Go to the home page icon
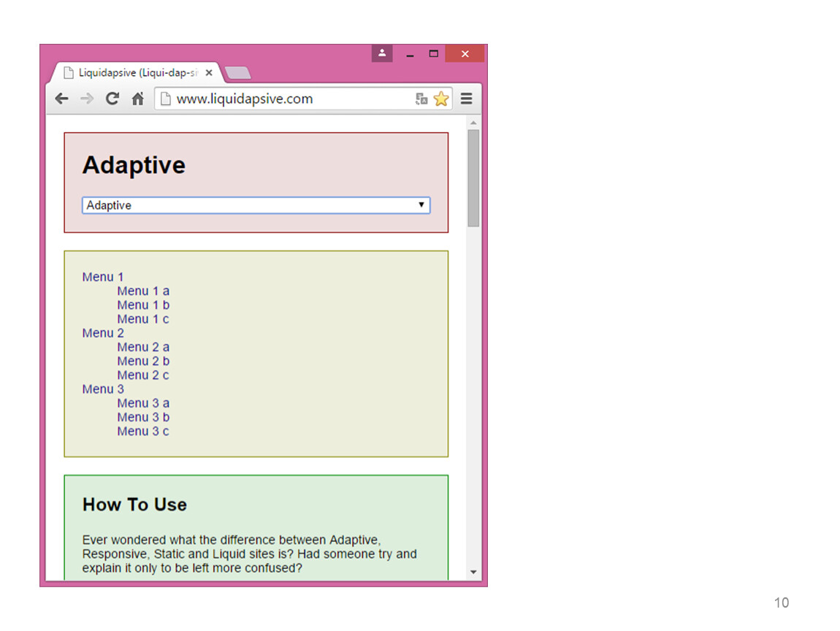Viewport: 840px width, 631px height. point(137,99)
